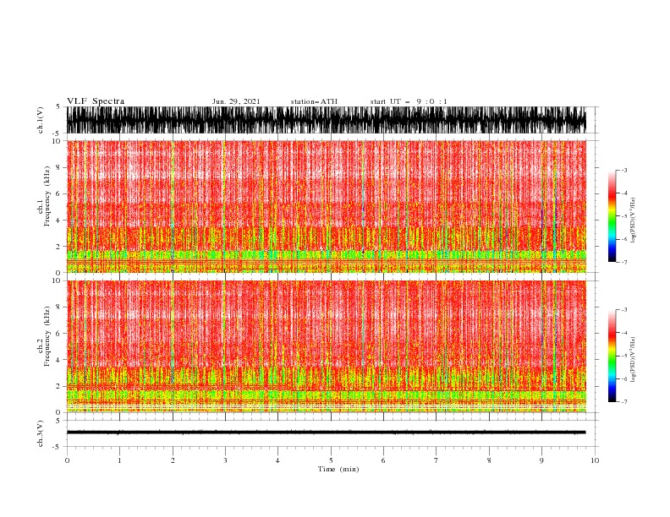Click the 'ch.1(V)' waveform axis label
This screenshot has height=517, width=670.
coord(41,120)
